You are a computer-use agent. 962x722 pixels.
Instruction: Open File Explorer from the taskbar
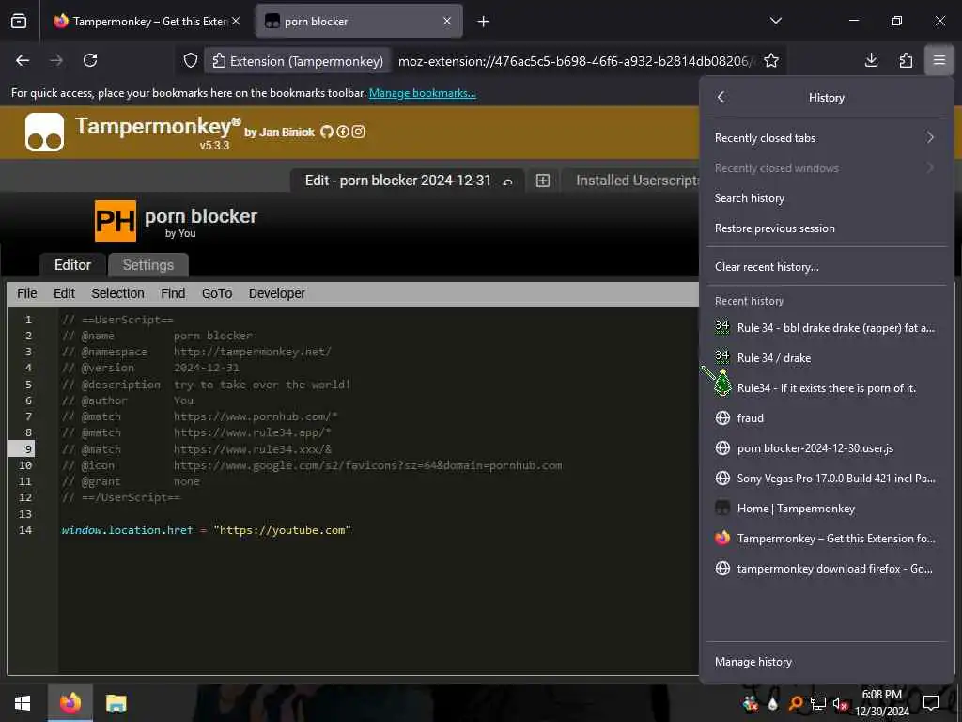point(116,703)
